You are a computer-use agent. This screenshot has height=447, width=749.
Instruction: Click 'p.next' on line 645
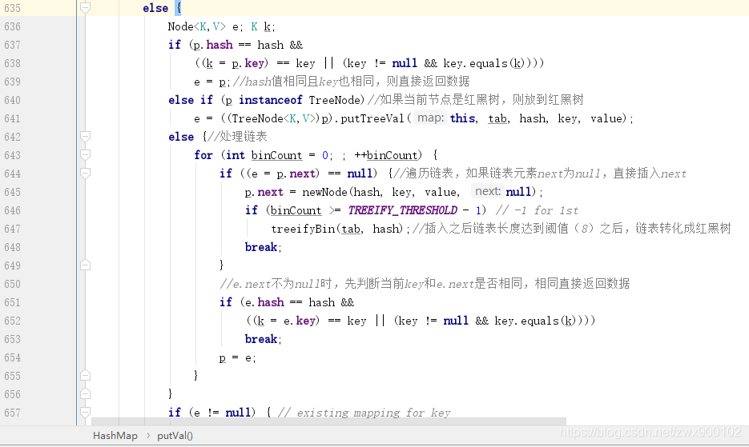(264, 192)
